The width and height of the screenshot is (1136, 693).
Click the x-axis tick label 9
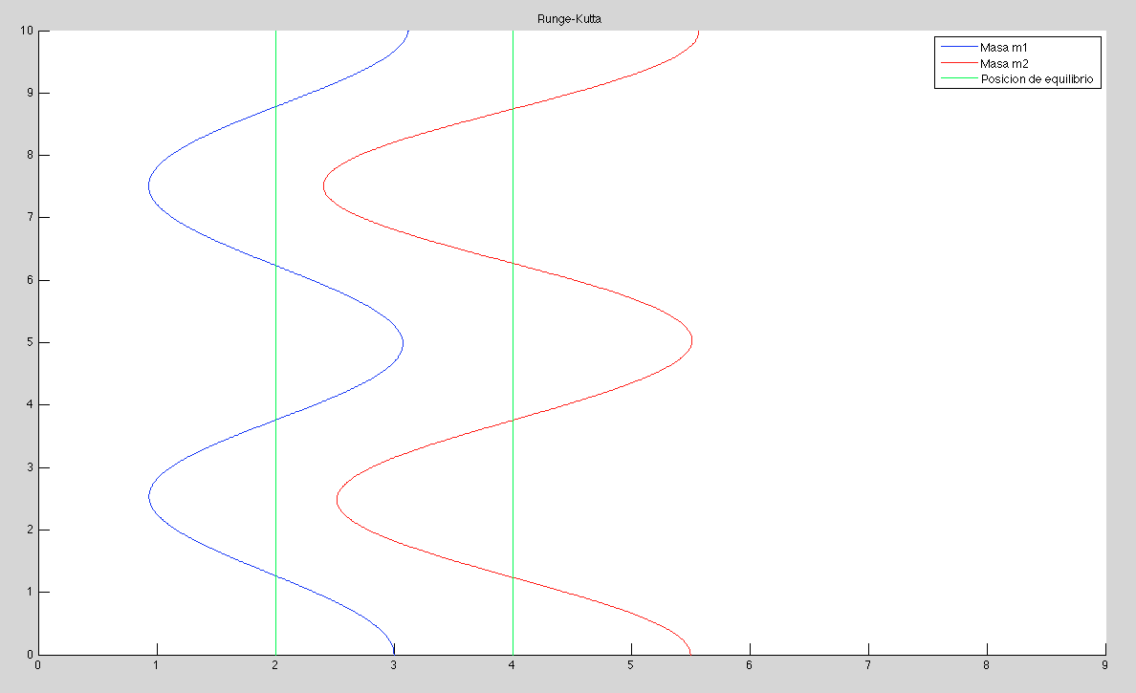[1105, 664]
